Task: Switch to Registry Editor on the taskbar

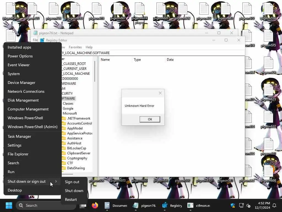Action: (172, 205)
